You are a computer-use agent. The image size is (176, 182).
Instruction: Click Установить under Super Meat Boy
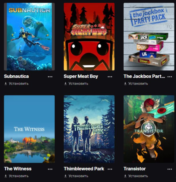pyautogui.click(x=78, y=84)
